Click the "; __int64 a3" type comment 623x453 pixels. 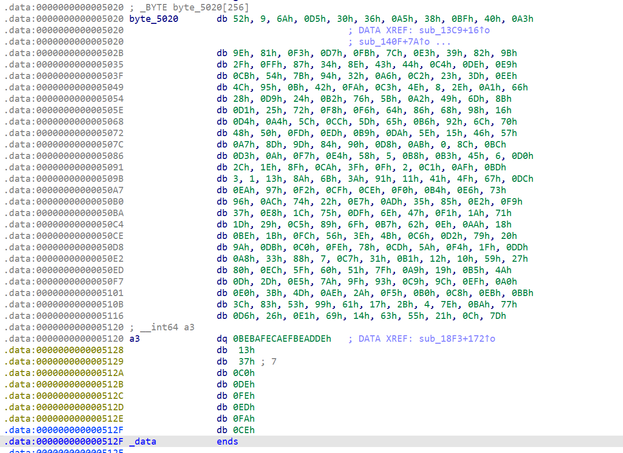(162, 327)
